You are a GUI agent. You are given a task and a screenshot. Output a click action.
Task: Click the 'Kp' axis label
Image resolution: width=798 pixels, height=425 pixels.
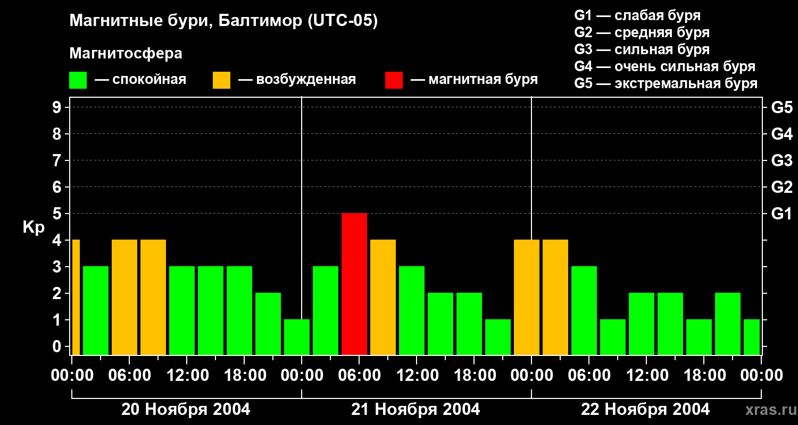[34, 228]
